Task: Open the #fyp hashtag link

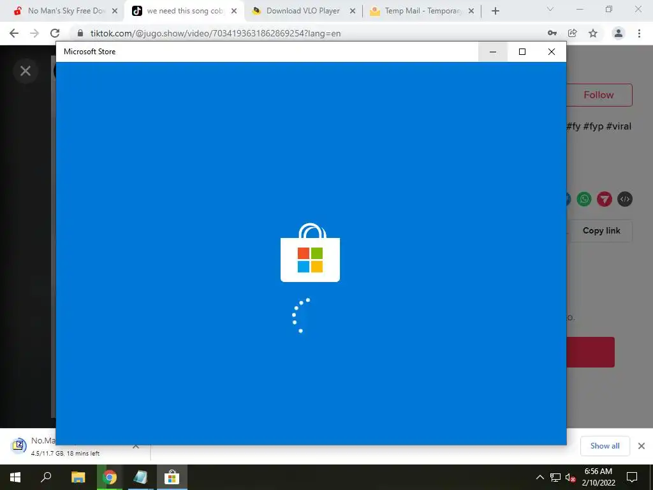Action: tap(594, 126)
